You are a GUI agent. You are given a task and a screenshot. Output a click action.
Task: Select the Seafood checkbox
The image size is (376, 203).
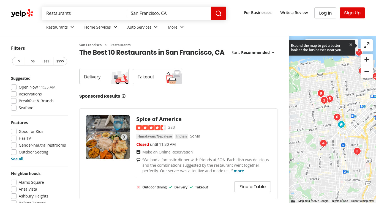click(x=14, y=108)
